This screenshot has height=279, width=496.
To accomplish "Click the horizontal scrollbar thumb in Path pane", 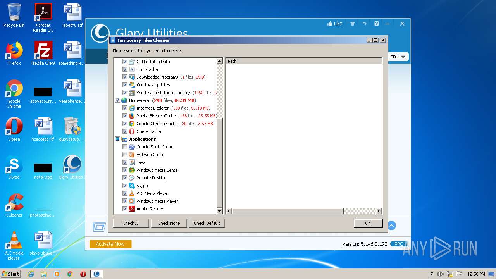I will click(x=288, y=211).
